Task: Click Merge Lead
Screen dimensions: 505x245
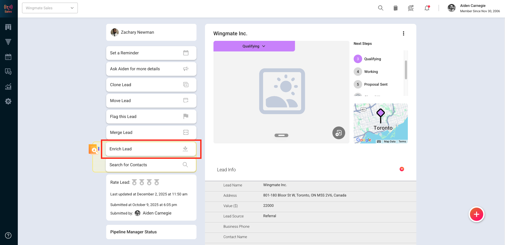Action: click(151, 133)
